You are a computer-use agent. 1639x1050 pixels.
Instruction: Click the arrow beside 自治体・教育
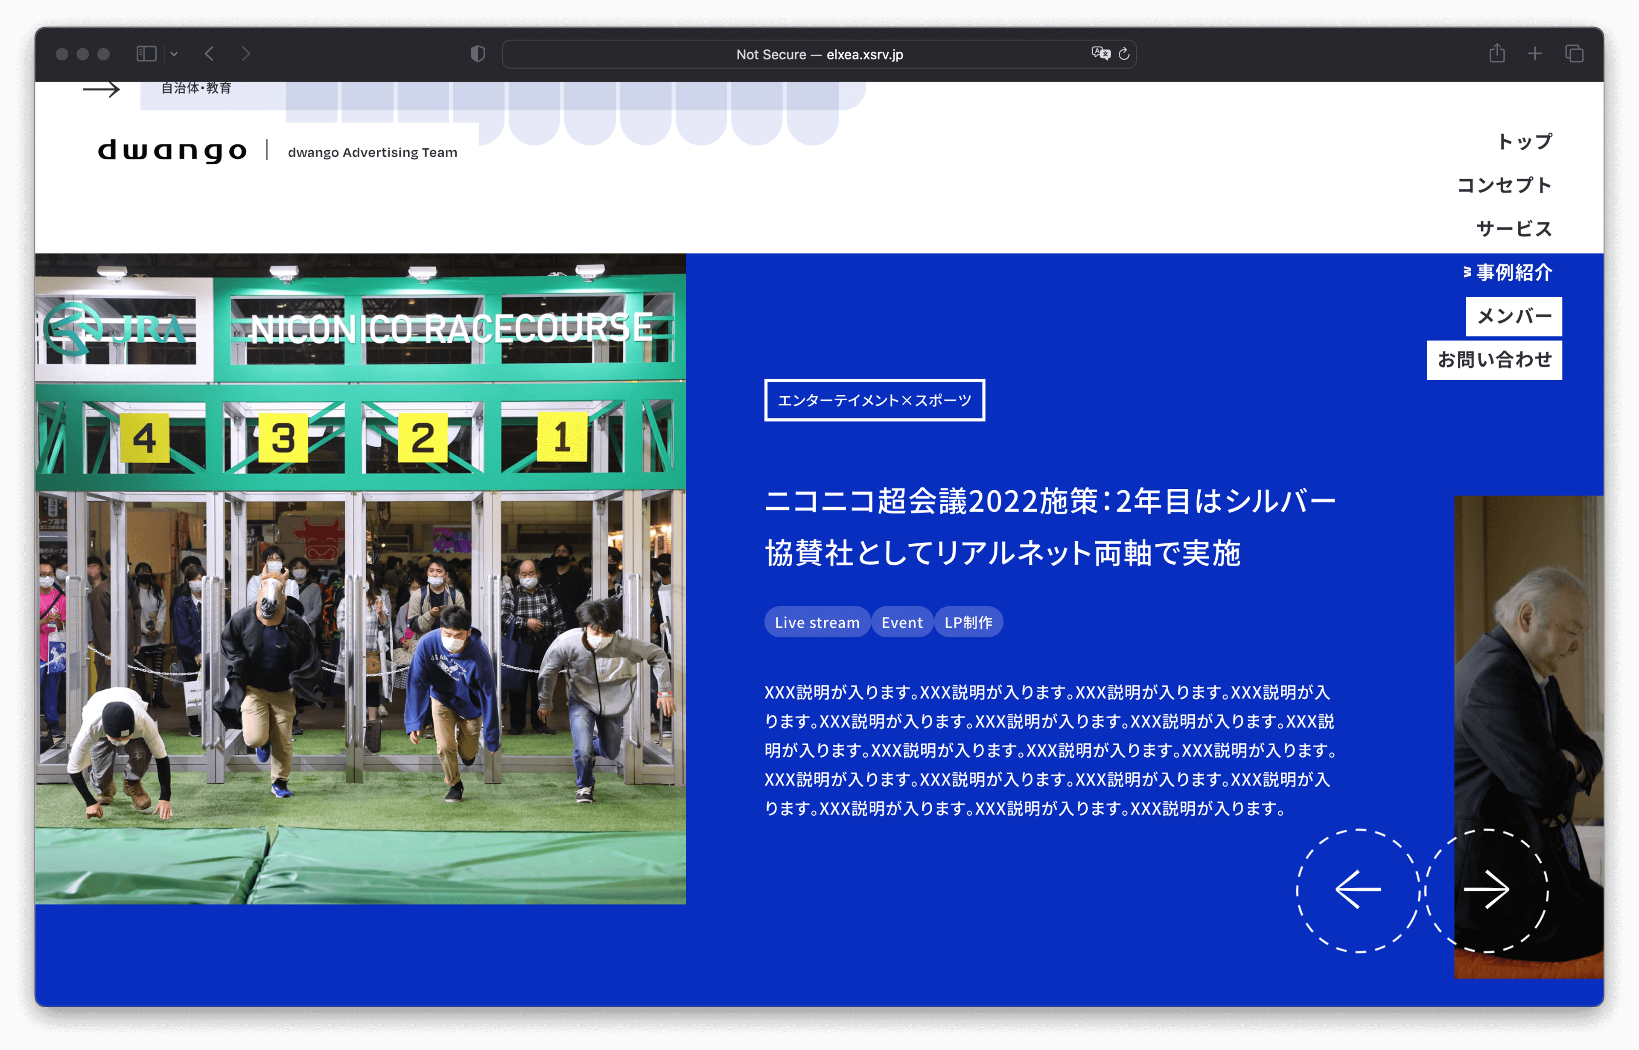tap(101, 89)
